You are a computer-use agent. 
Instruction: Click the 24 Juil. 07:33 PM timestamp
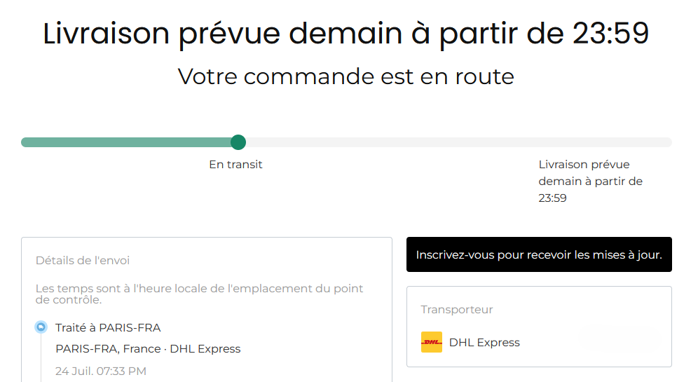pyautogui.click(x=101, y=371)
